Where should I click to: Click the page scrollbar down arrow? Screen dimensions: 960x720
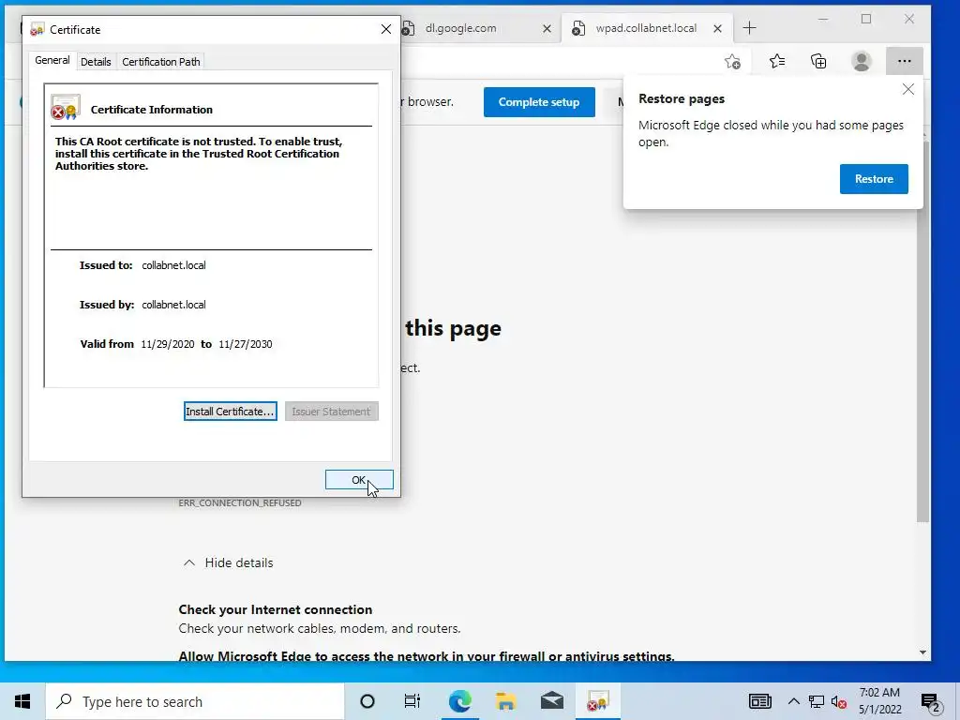click(922, 652)
